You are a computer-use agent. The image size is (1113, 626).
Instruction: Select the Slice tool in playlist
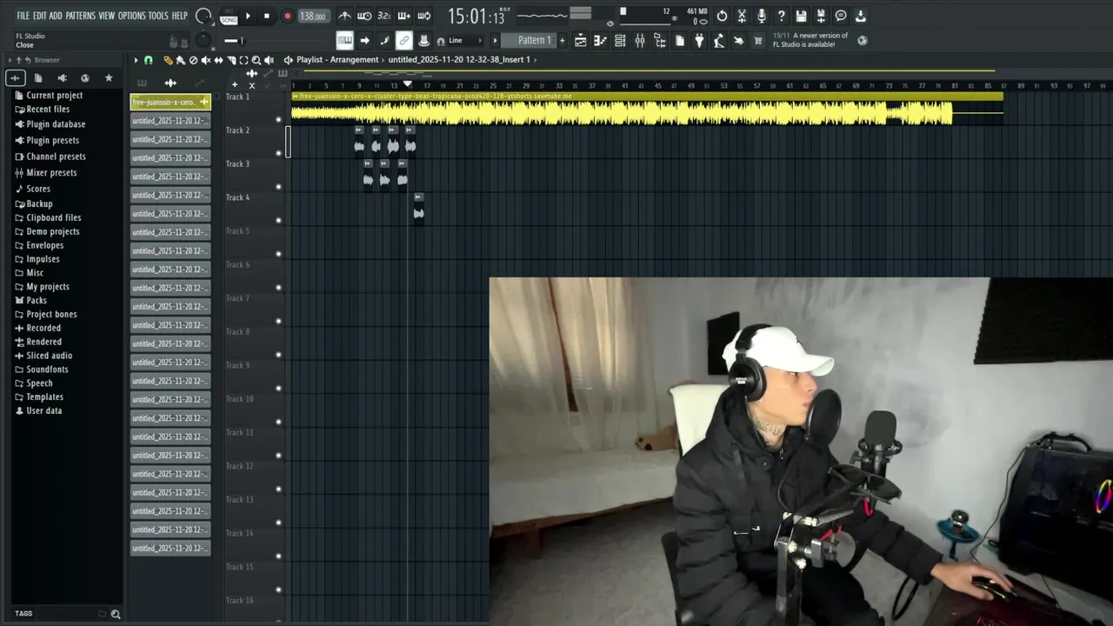(231, 60)
